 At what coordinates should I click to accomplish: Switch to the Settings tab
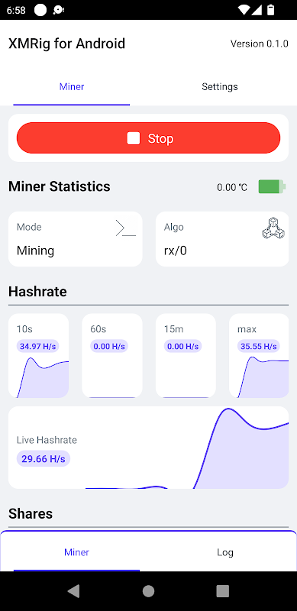(x=220, y=86)
